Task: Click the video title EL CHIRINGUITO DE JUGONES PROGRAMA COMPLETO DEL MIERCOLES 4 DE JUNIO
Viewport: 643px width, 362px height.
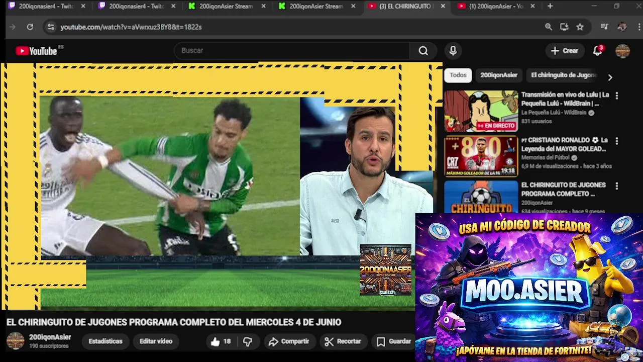Action: pyautogui.click(x=174, y=322)
